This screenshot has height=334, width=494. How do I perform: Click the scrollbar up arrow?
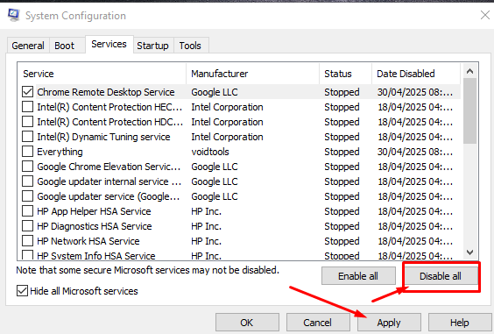point(469,71)
